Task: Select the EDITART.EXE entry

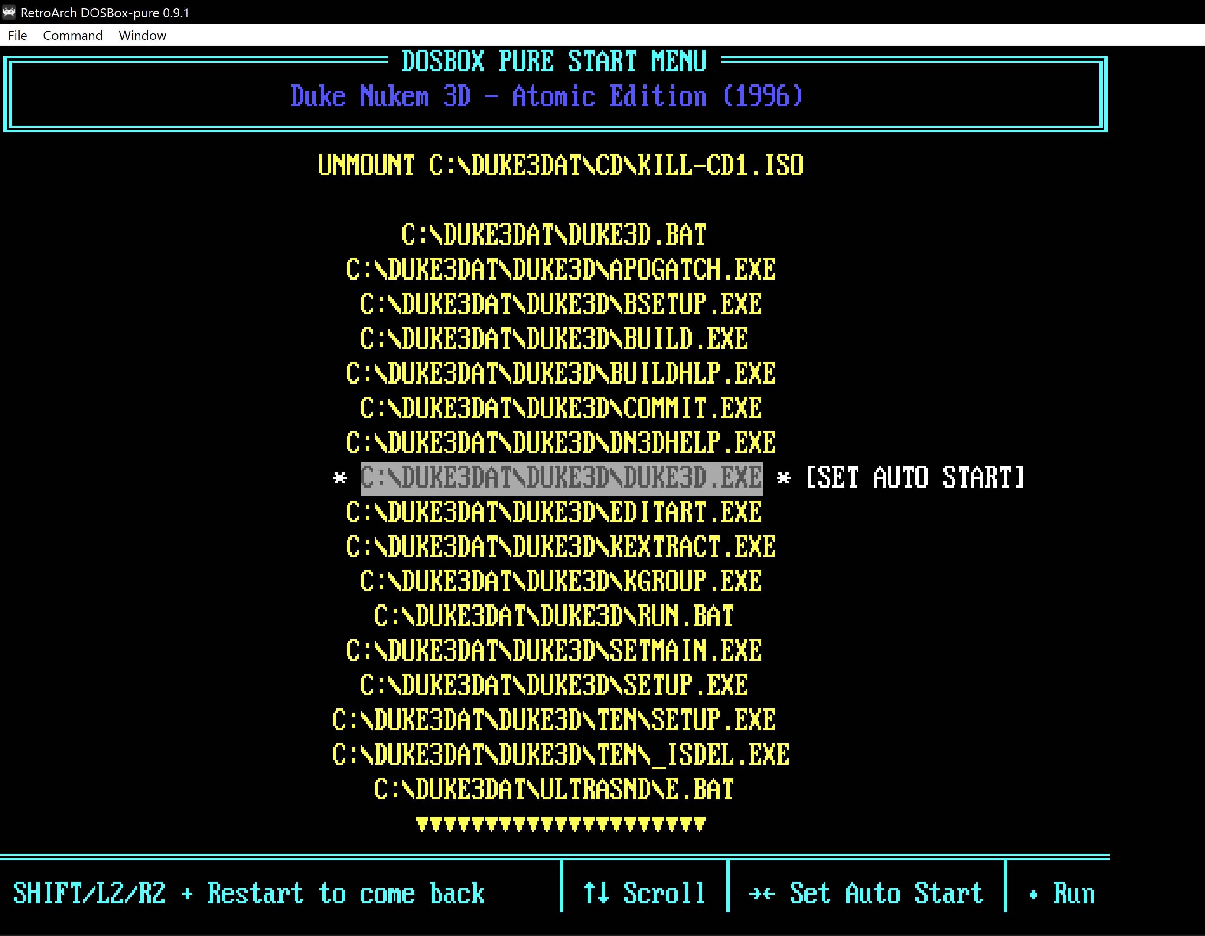Action: coord(554,512)
